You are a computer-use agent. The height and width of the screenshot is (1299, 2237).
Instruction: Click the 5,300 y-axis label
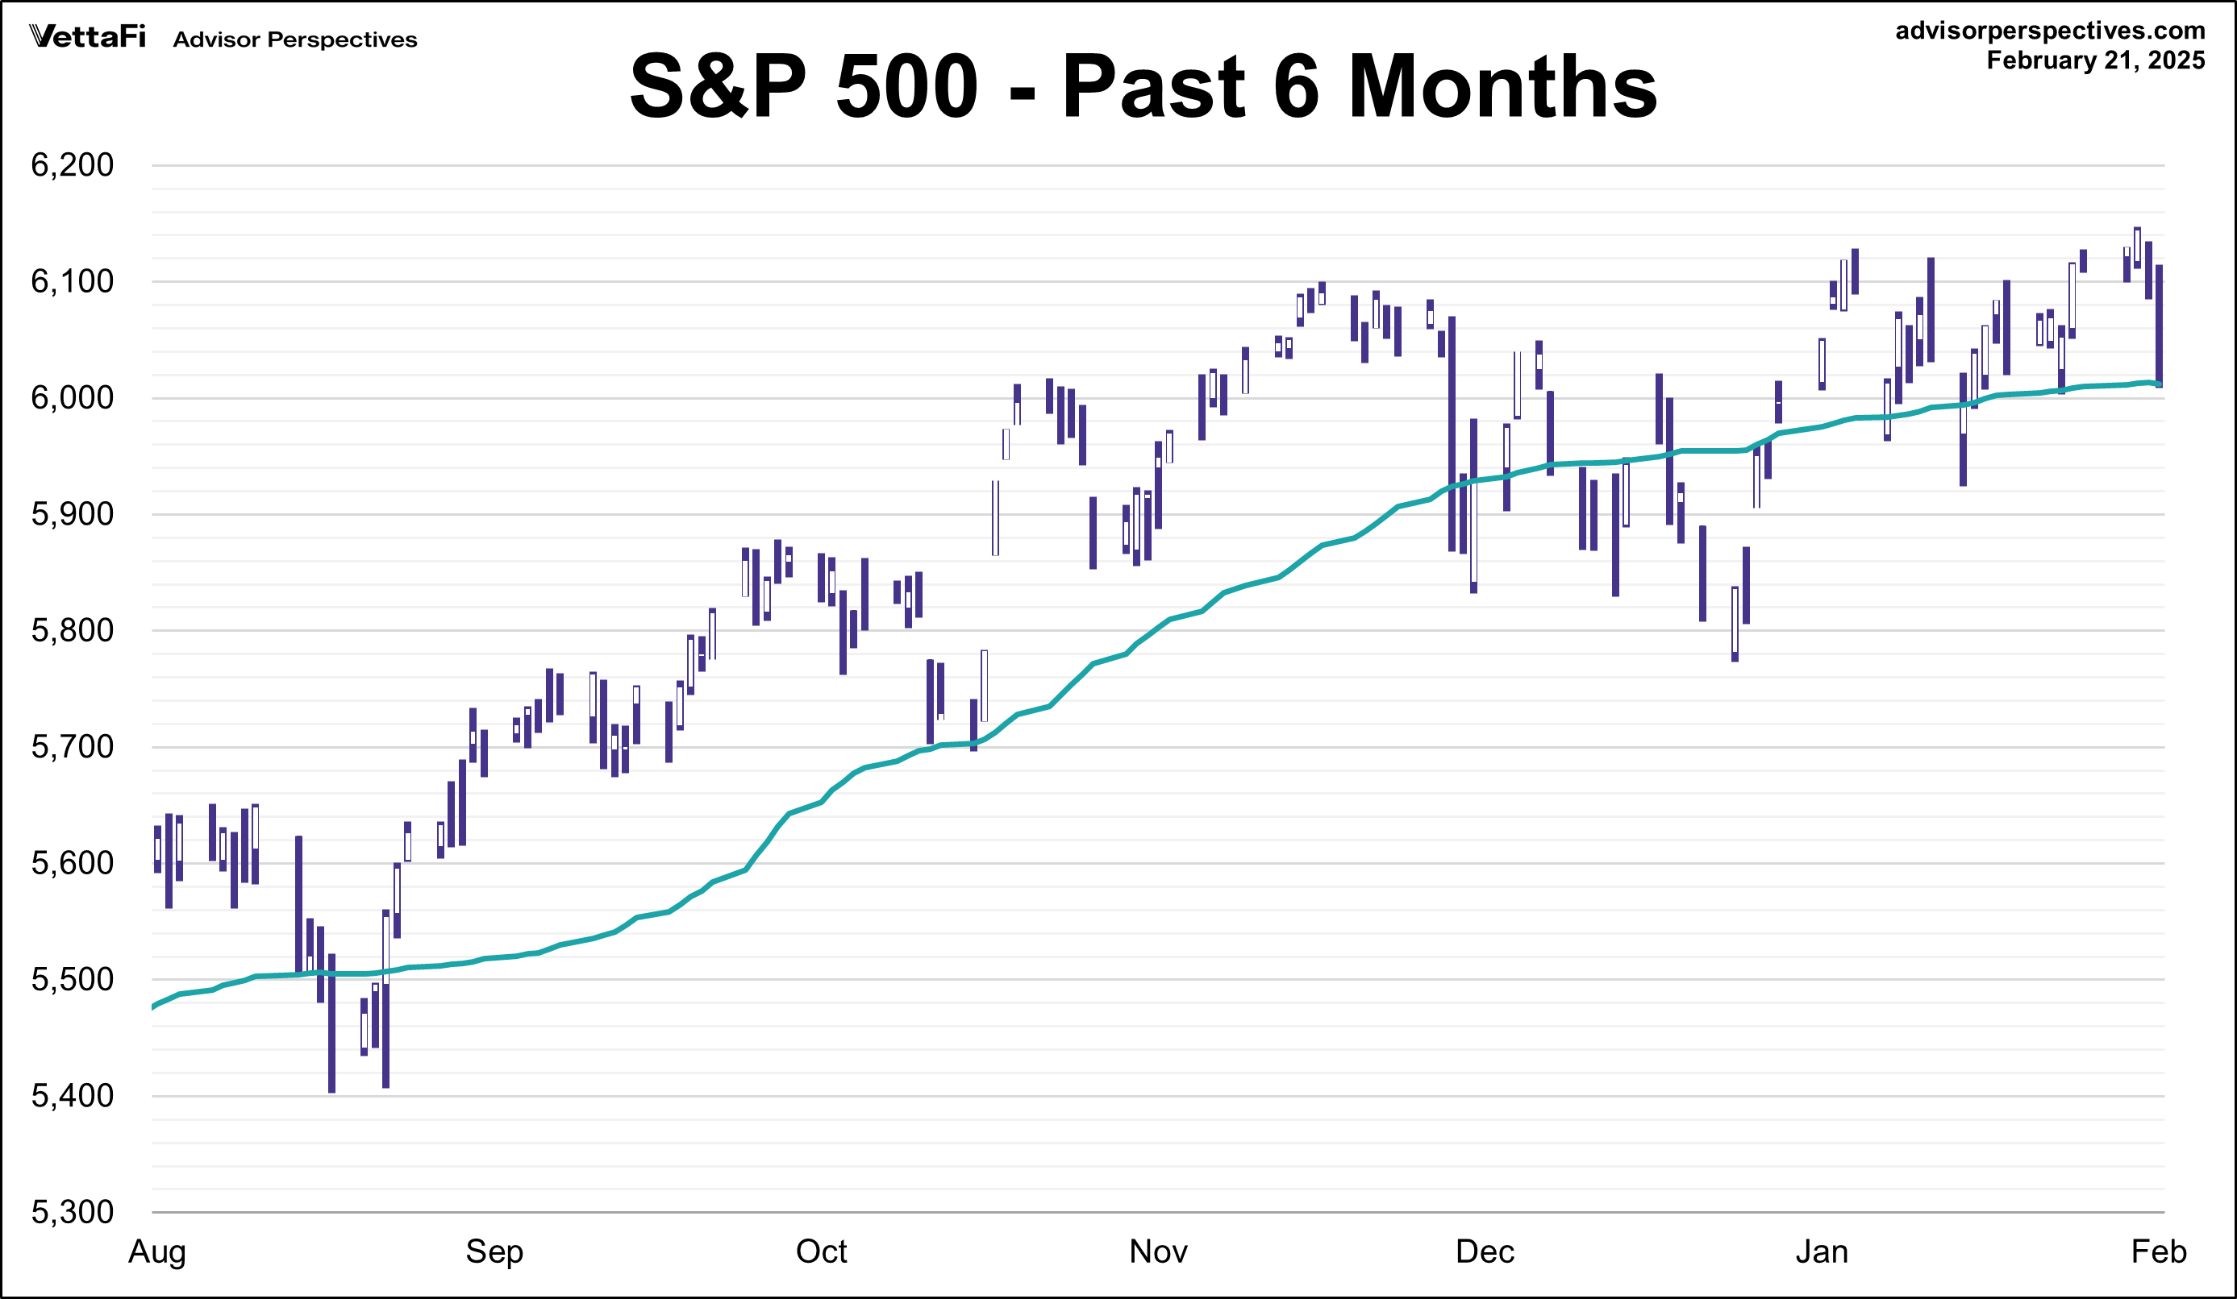[x=73, y=1212]
